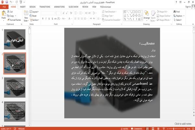Open the REVIEW tab
Image resolution: width=195 pixels, height=130 pixels.
tap(85, 7)
